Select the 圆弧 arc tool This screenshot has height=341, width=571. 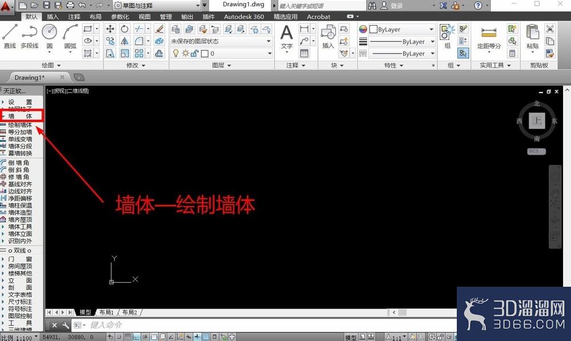point(70,36)
